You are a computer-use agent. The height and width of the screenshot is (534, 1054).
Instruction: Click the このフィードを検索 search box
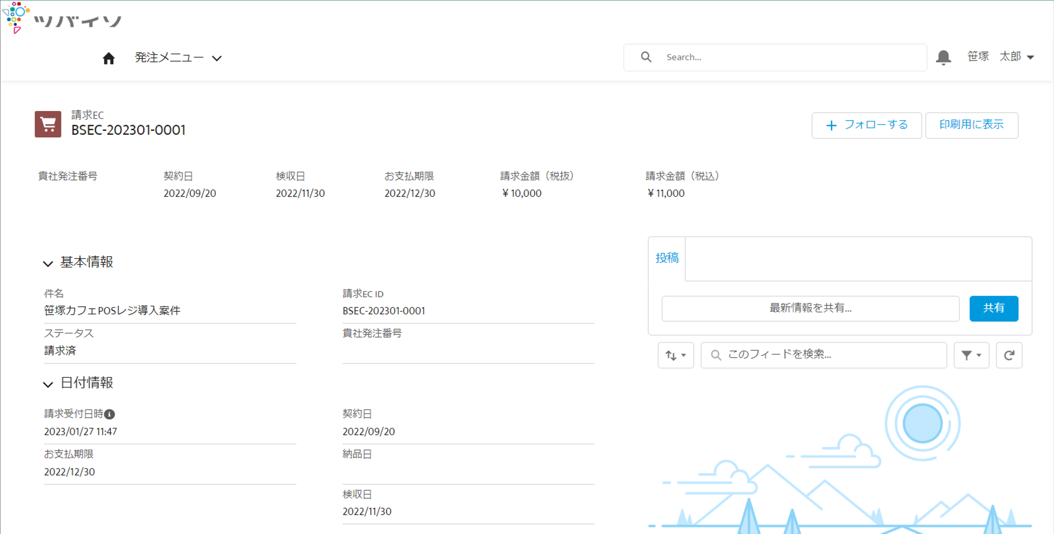[824, 355]
